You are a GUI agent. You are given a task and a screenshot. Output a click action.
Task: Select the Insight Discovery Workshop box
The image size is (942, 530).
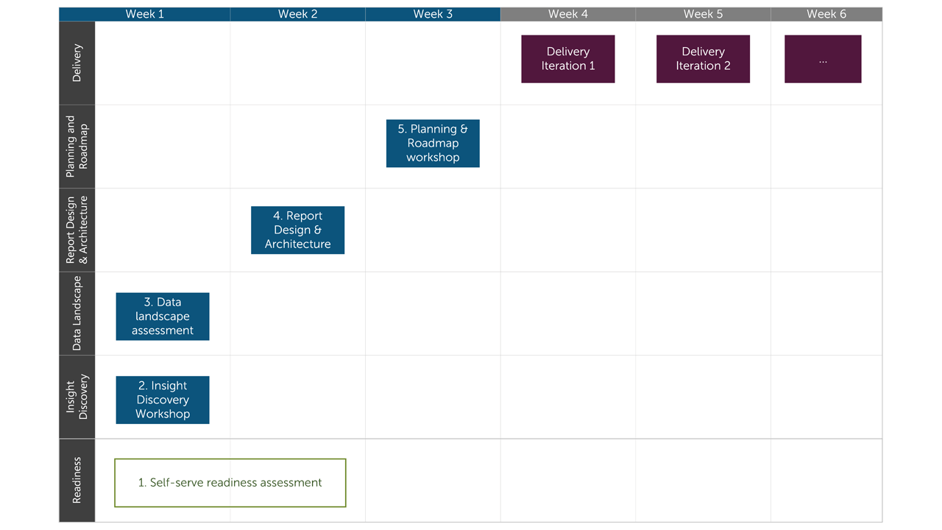click(x=163, y=400)
